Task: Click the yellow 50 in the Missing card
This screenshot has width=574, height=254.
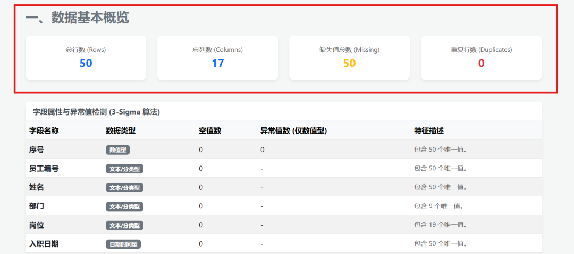Action: pos(349,63)
